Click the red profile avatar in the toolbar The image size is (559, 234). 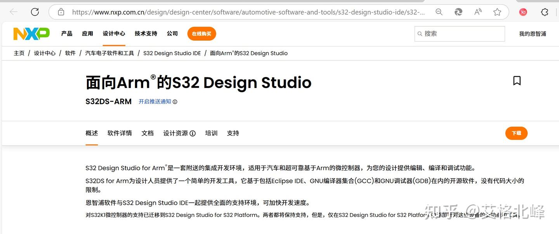[523, 12]
